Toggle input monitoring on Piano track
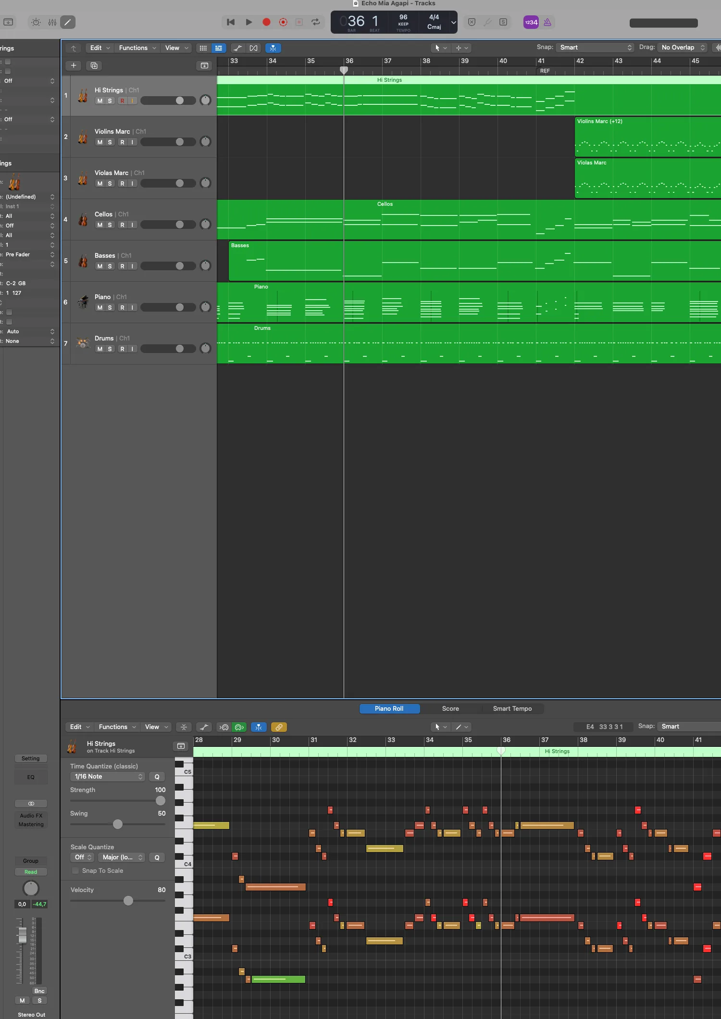 [133, 308]
